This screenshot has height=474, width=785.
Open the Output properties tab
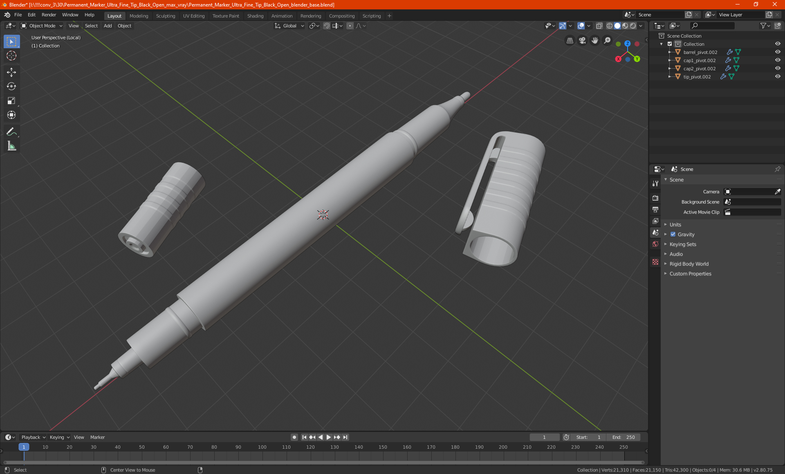point(655,210)
